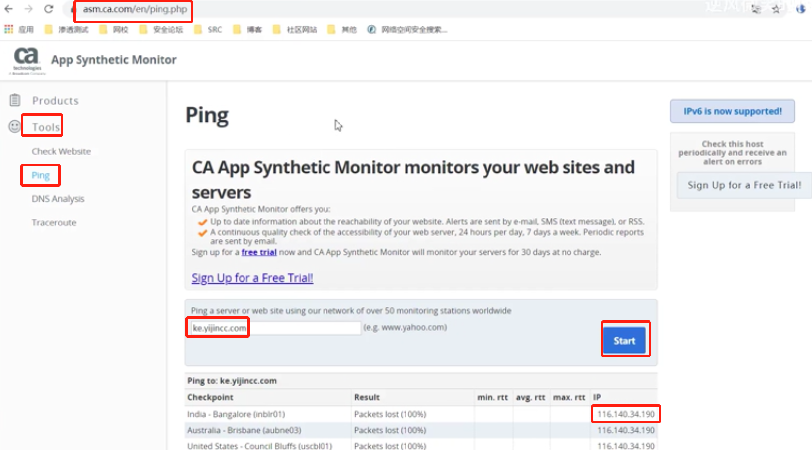The image size is (812, 450).
Task: Click the browser forward arrow
Action: [29, 9]
